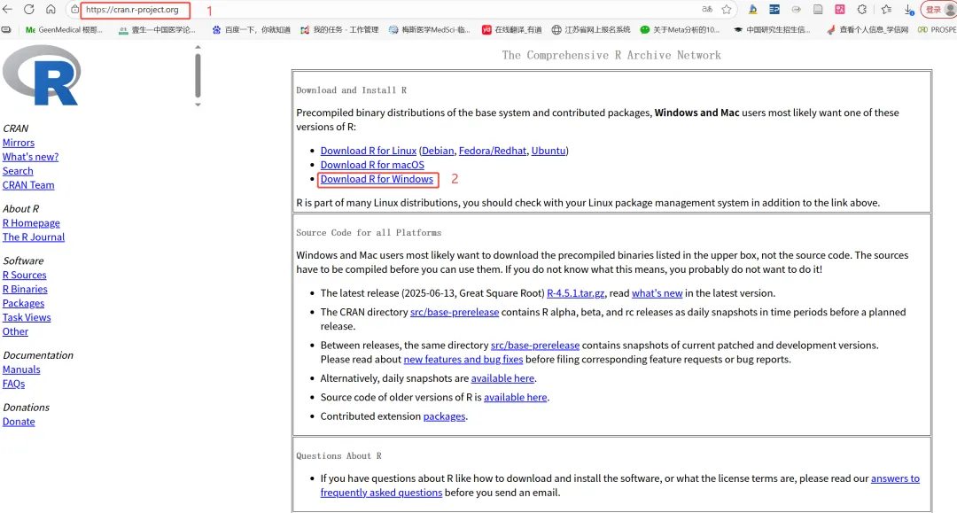
Task: Open the favorites list icon
Action: click(886, 9)
